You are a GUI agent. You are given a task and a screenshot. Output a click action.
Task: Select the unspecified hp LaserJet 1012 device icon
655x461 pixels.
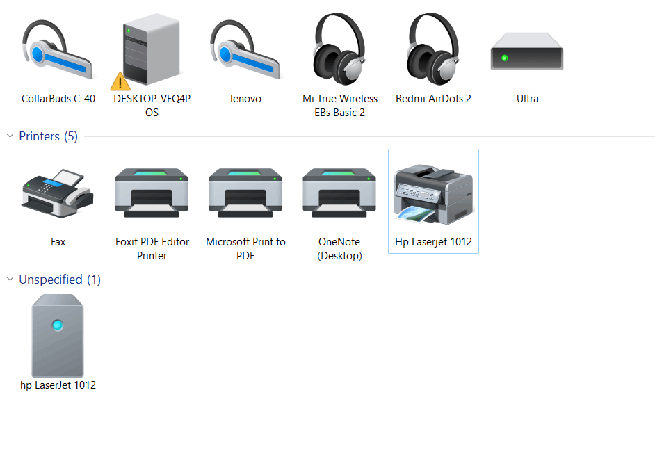click(58, 336)
